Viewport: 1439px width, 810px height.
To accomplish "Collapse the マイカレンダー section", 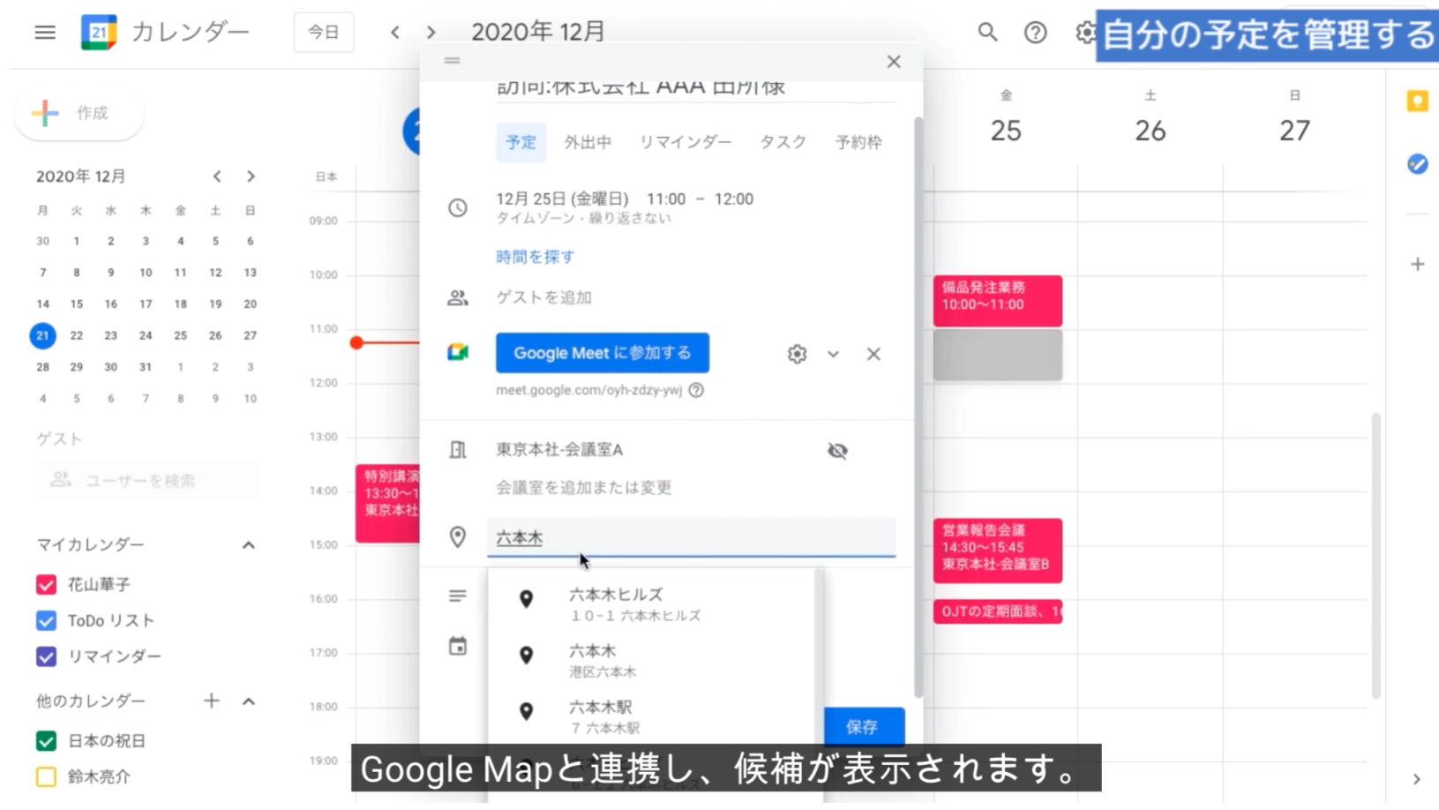I will pyautogui.click(x=249, y=545).
